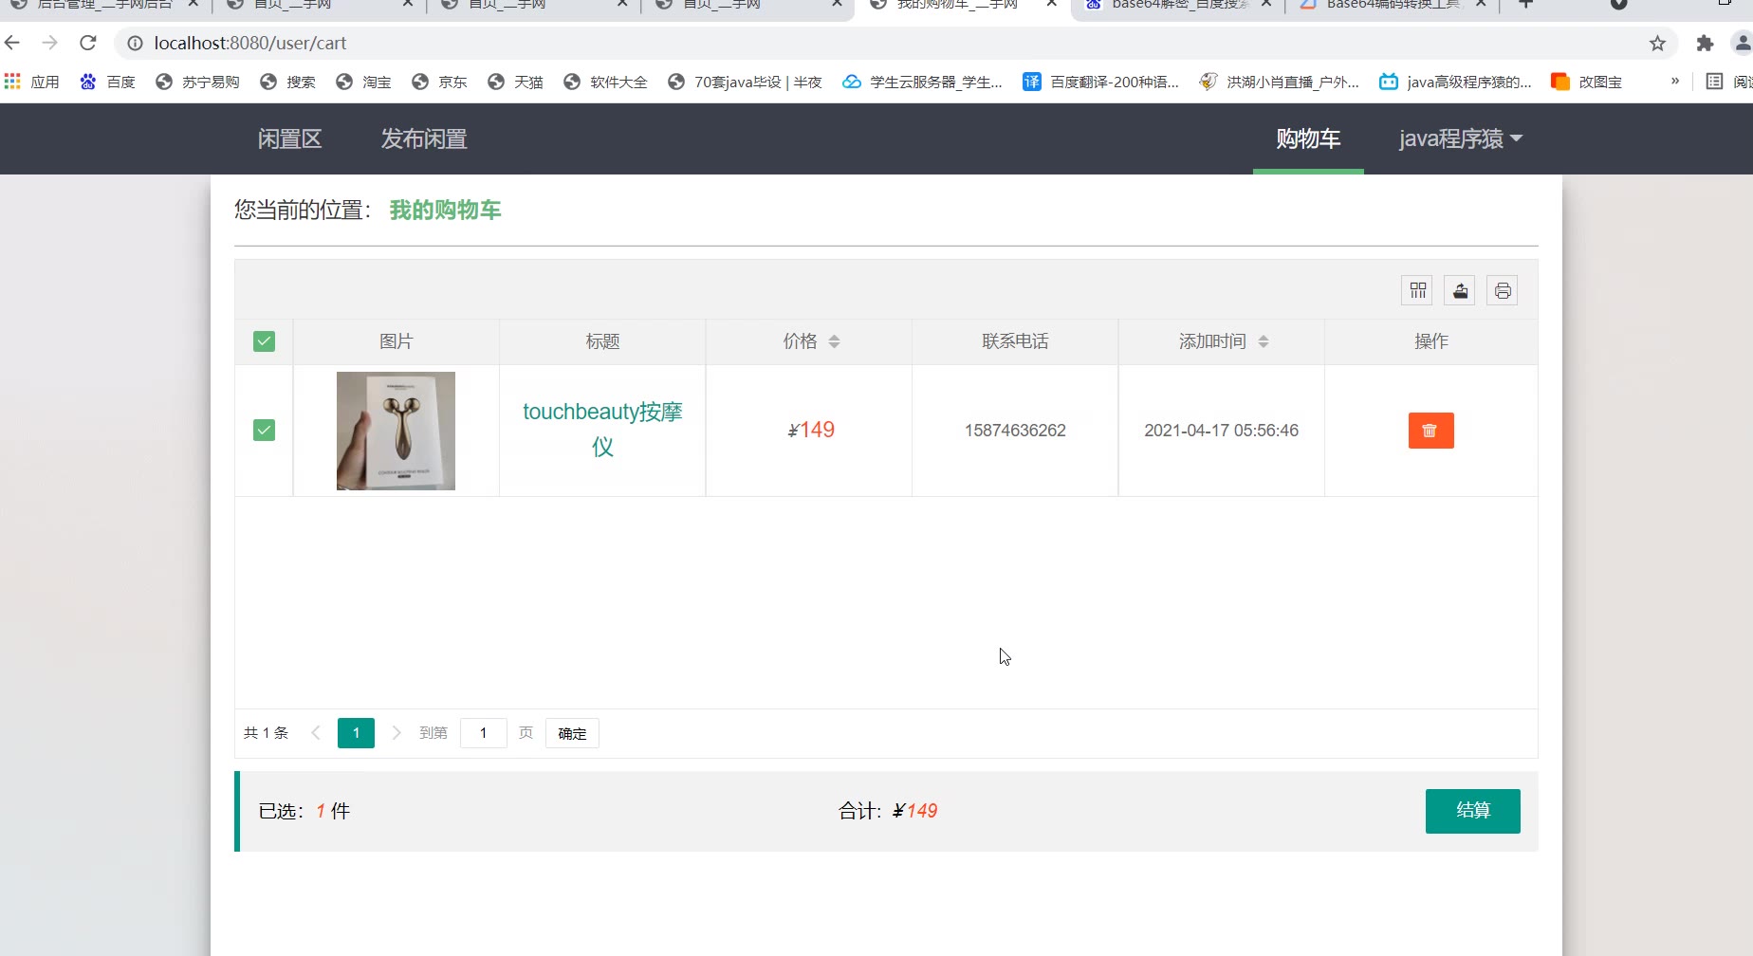Open the 搜索 bookmark

coord(287,82)
